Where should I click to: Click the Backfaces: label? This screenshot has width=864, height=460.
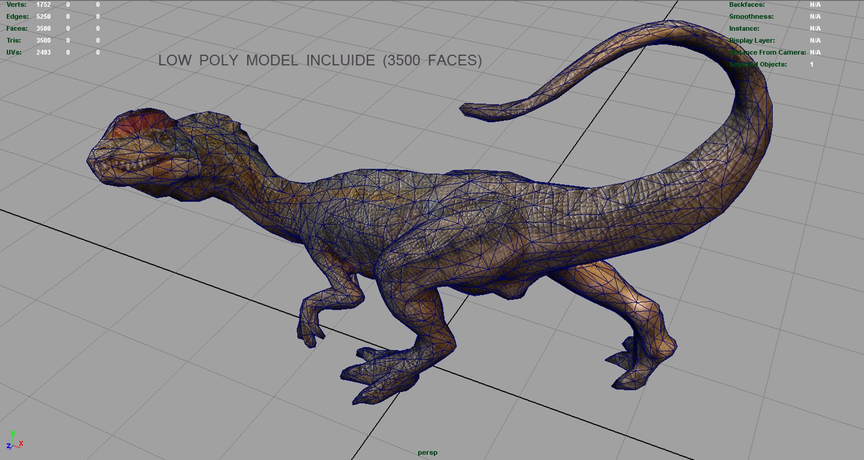pos(747,5)
